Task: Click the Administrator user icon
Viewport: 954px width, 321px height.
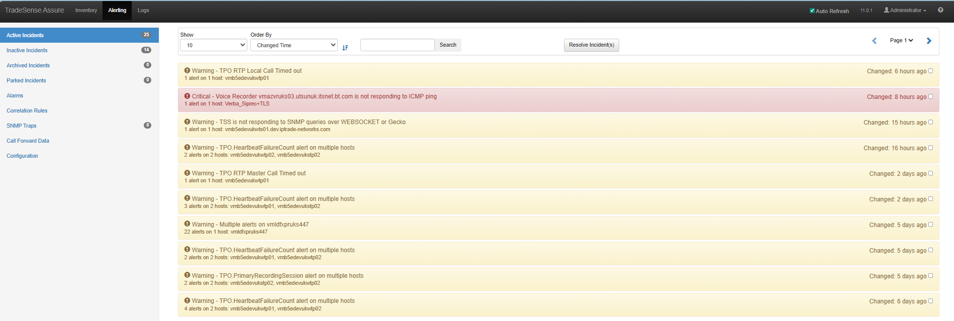Action: [887, 10]
